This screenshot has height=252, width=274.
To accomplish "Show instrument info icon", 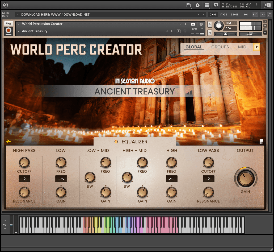I will pos(201,24).
